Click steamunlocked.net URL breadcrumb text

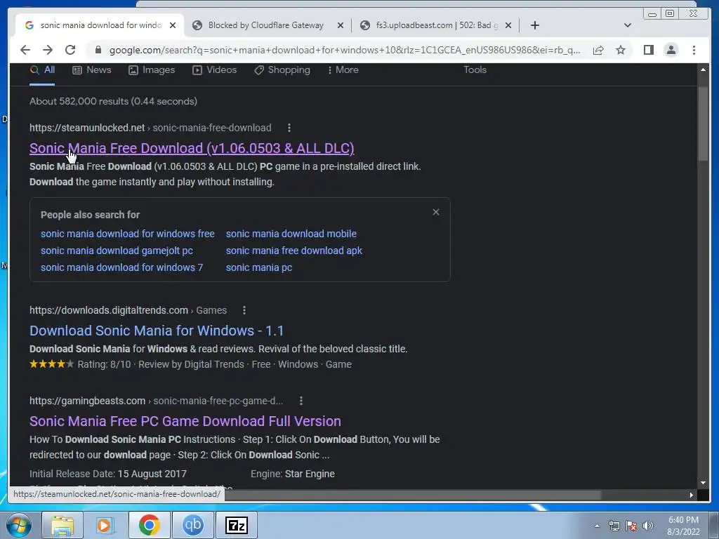pyautogui.click(x=150, y=128)
